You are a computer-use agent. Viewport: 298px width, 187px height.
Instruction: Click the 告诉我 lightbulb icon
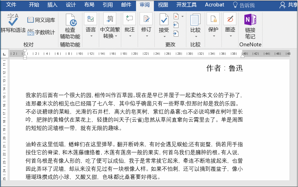pos(235,5)
